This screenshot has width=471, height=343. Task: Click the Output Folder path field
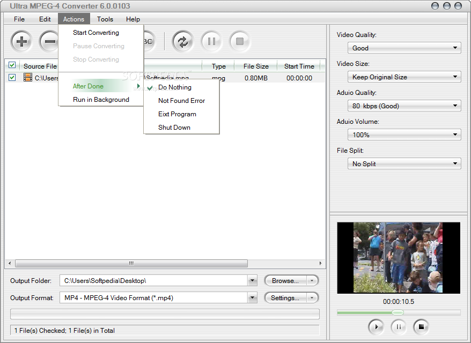click(x=154, y=281)
